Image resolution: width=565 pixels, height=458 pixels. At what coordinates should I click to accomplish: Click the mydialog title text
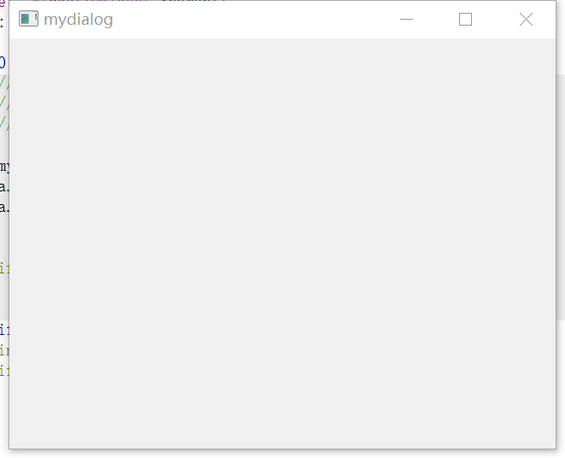point(79,20)
